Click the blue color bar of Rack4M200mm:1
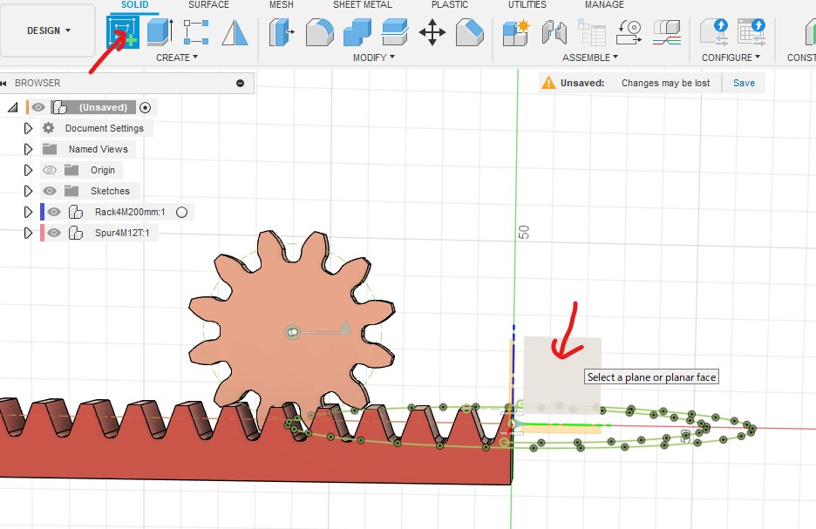The width and height of the screenshot is (816, 529). [42, 212]
